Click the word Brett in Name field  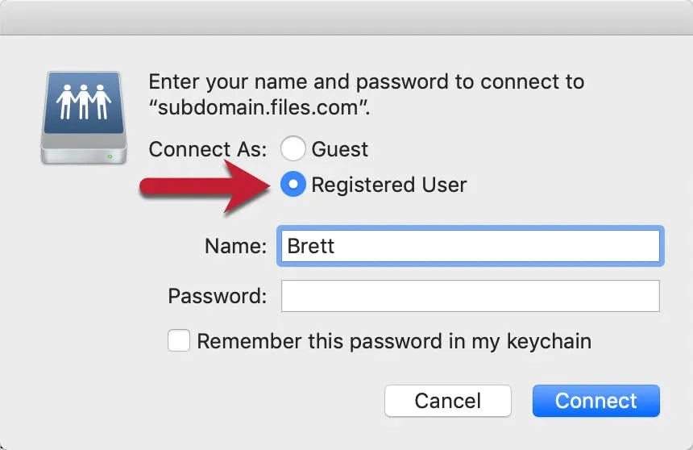[x=311, y=246]
